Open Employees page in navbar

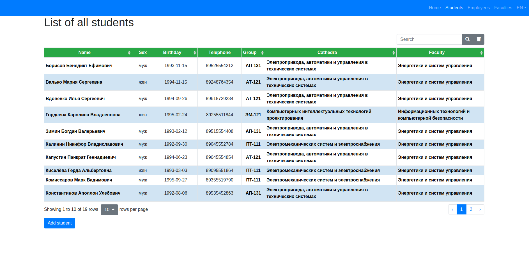pyautogui.click(x=479, y=8)
